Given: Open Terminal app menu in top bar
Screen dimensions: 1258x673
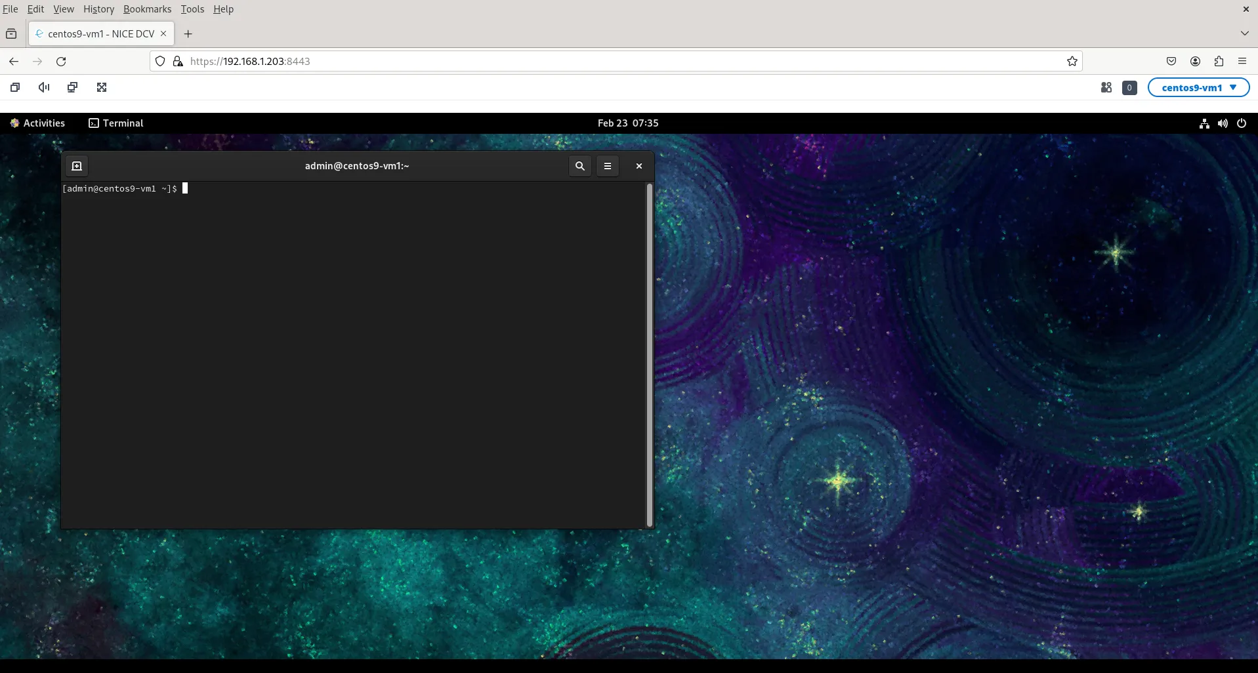Looking at the screenshot, I should (x=116, y=123).
